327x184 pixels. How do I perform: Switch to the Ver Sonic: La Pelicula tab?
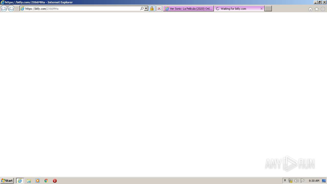pos(189,9)
